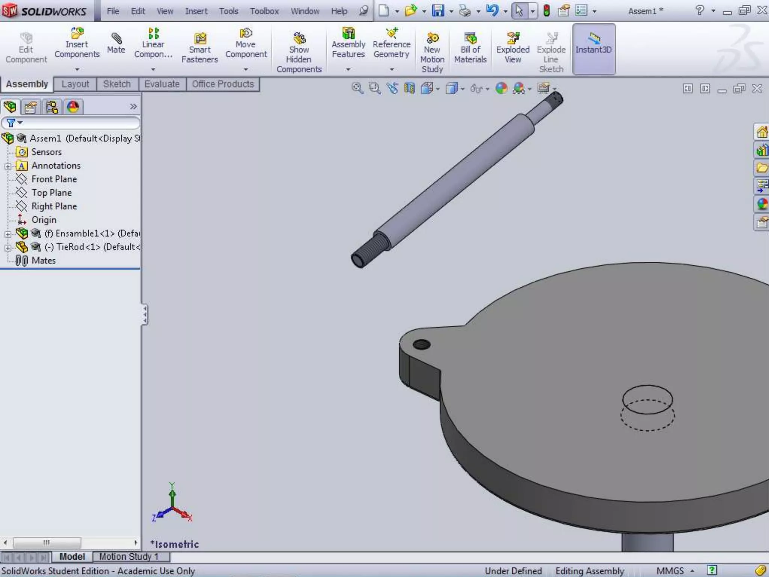Expand the TieRod<1> component node
The height and width of the screenshot is (577, 769).
click(8, 248)
